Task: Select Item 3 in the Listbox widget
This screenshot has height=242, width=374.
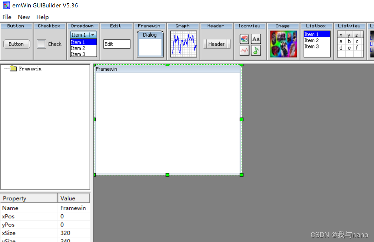Action: (x=311, y=46)
